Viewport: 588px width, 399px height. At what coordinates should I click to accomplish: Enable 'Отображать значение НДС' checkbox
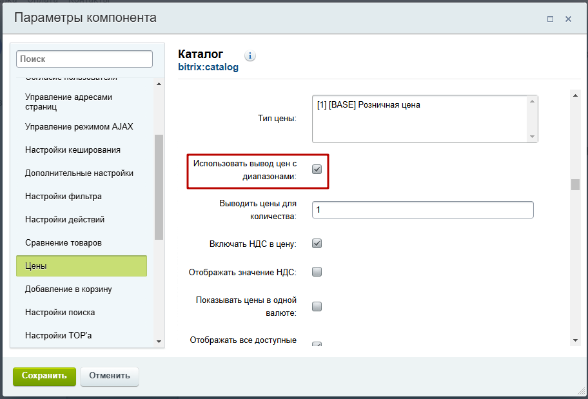317,272
